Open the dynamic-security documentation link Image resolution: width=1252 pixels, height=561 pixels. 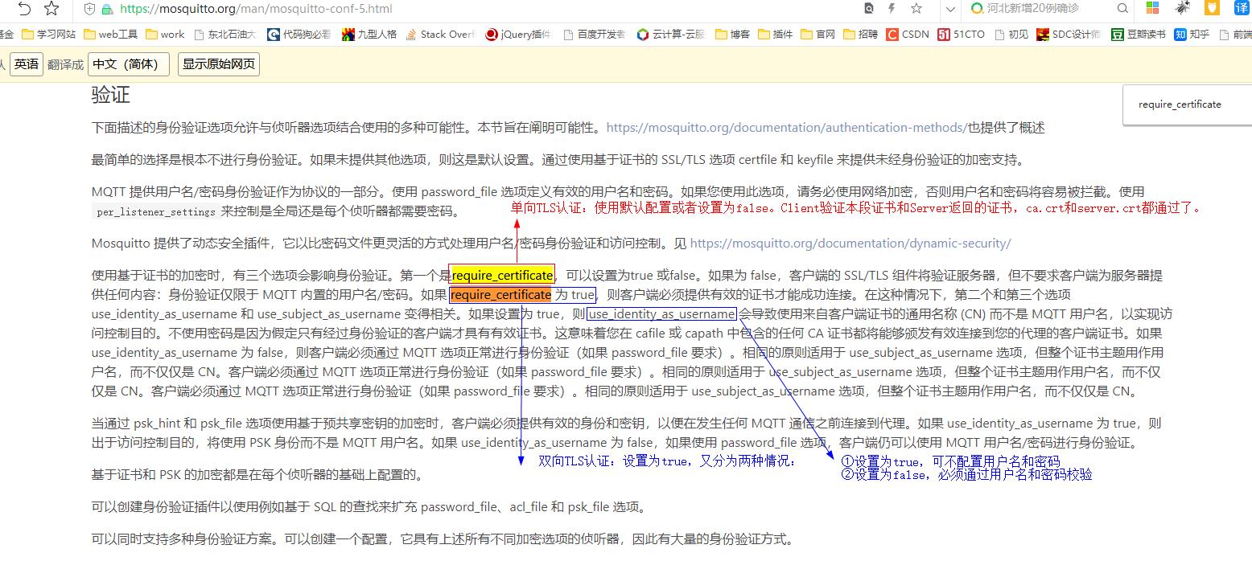click(x=850, y=244)
